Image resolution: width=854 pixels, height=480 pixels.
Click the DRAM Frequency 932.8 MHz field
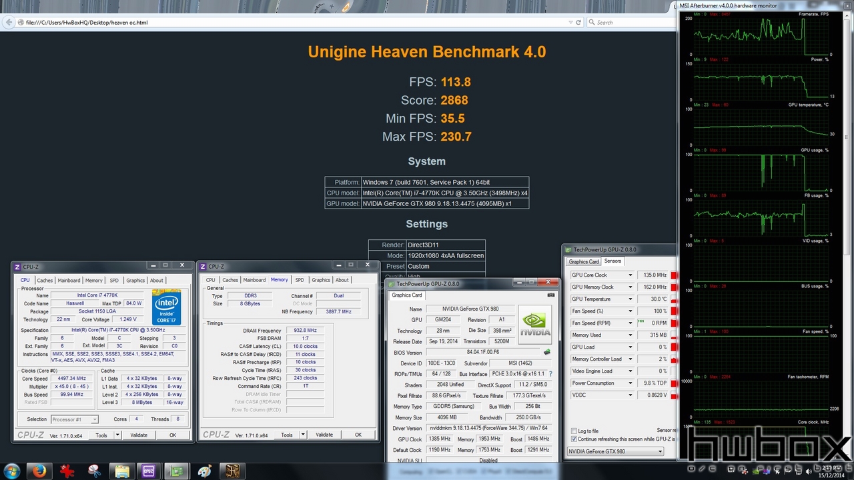coord(304,330)
